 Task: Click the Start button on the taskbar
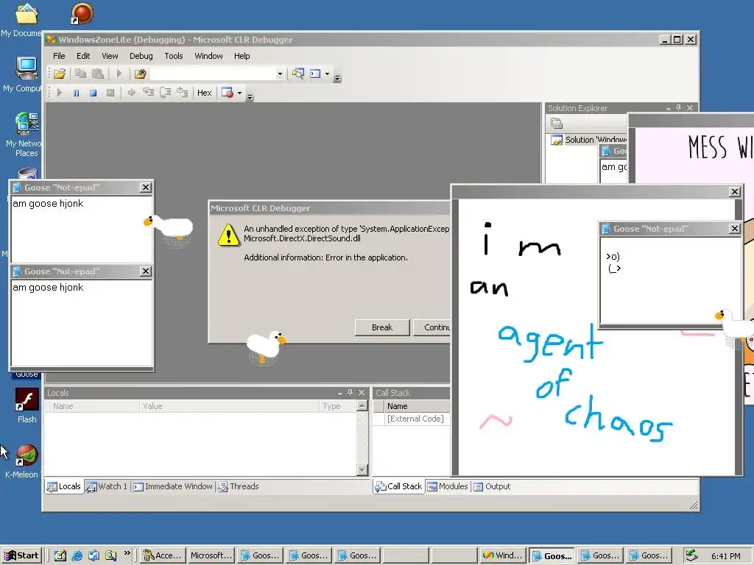pos(22,555)
